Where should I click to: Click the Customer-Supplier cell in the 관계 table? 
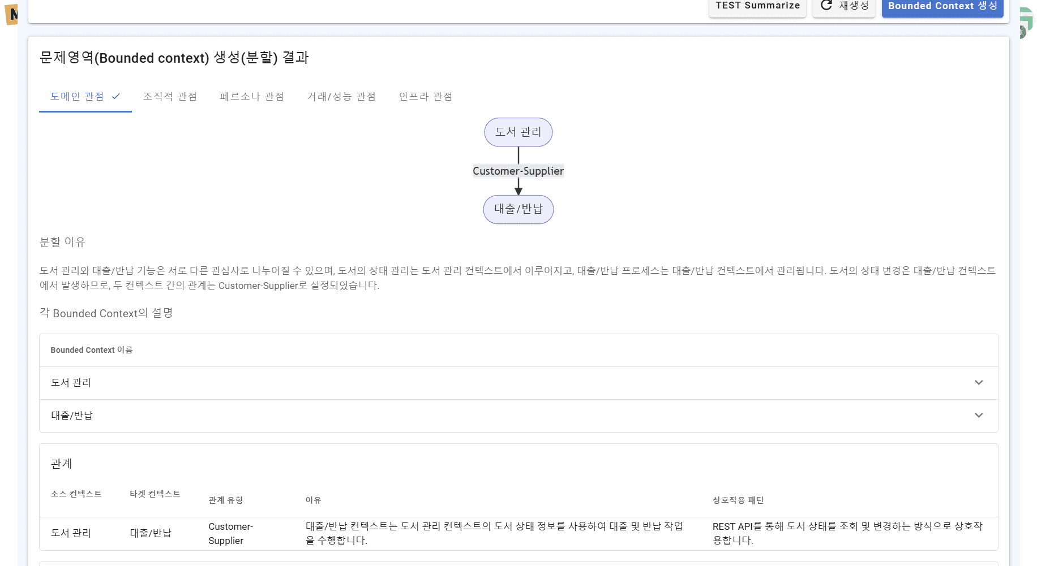pos(230,533)
